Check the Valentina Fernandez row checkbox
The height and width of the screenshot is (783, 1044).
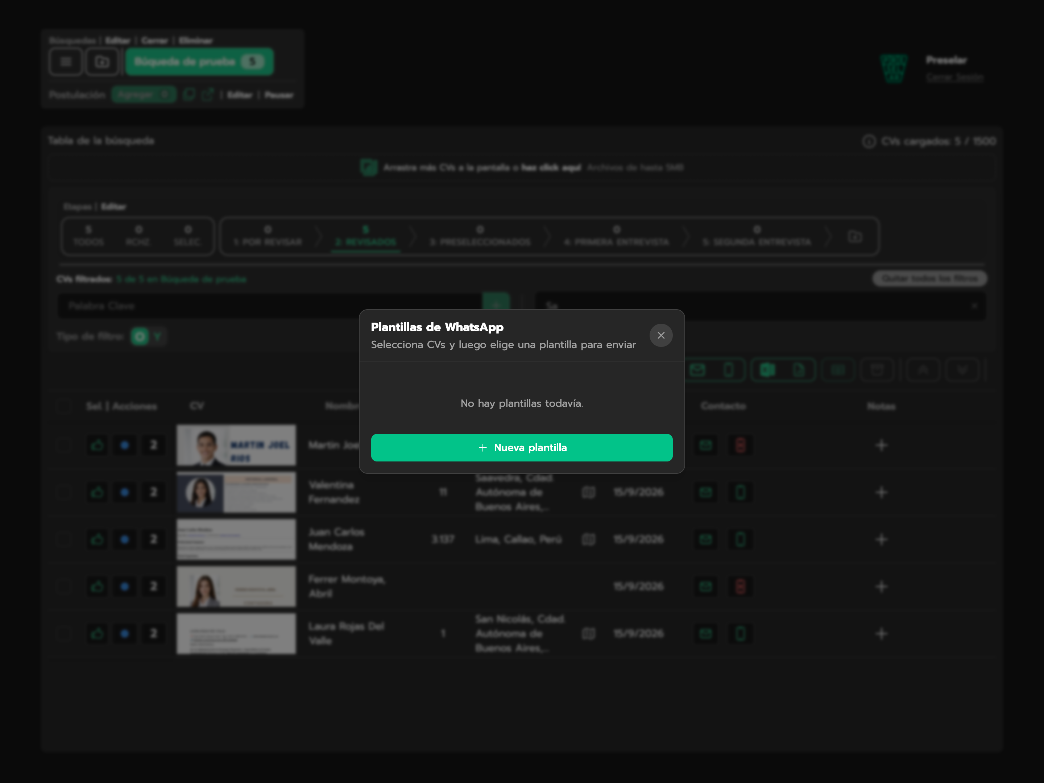click(x=63, y=492)
